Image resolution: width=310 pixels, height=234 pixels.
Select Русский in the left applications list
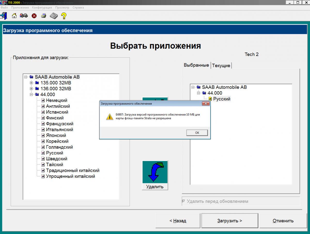[55, 153]
